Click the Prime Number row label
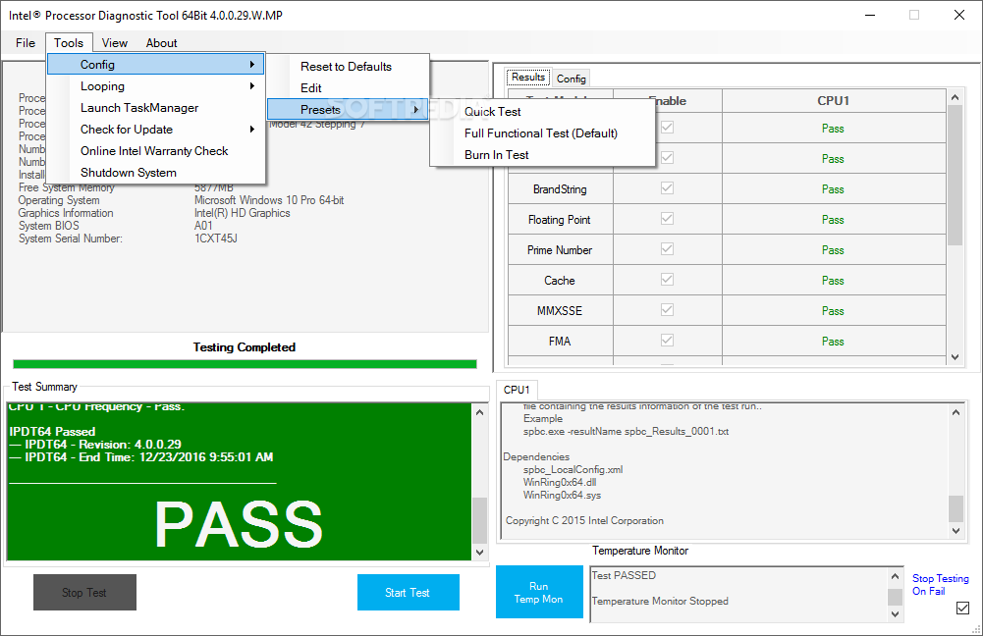The height and width of the screenshot is (636, 983). tap(560, 250)
